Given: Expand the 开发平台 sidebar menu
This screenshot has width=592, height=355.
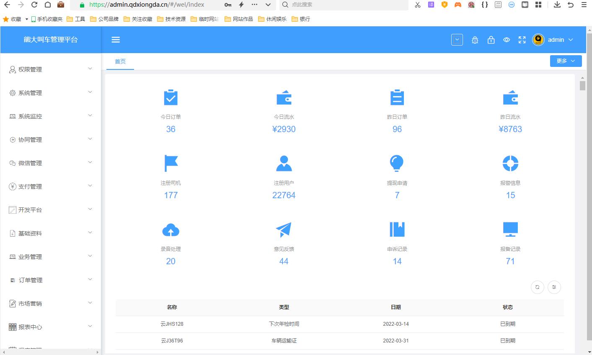Looking at the screenshot, I should click(x=51, y=210).
